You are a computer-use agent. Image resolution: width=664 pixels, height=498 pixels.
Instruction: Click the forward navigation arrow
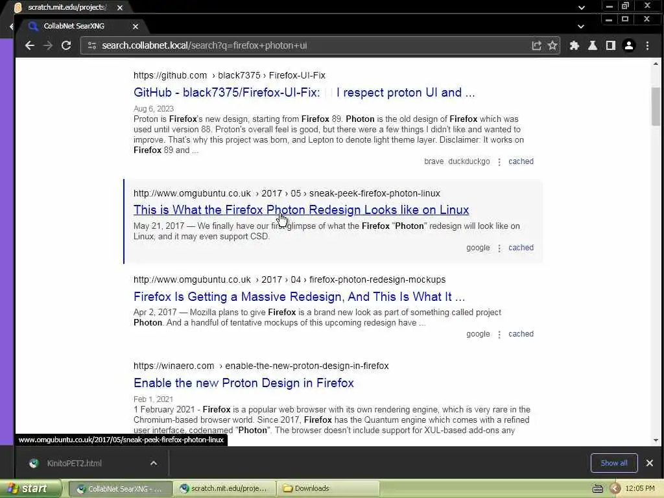48,45
